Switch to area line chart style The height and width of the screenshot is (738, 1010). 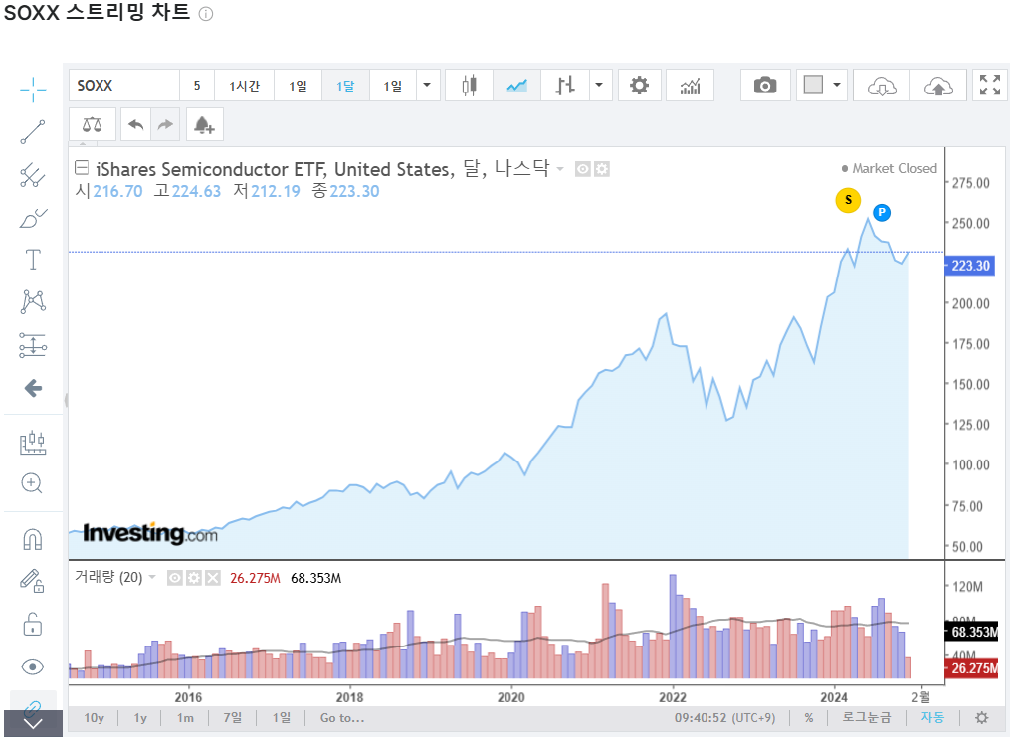pyautogui.click(x=516, y=85)
